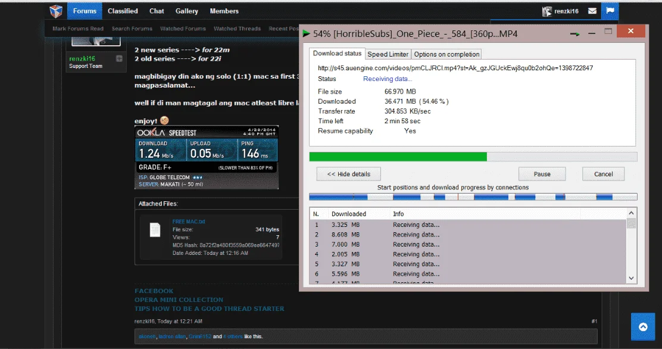Click the 2 min 58 sec time left value
The height and width of the screenshot is (349, 662).
pos(402,121)
